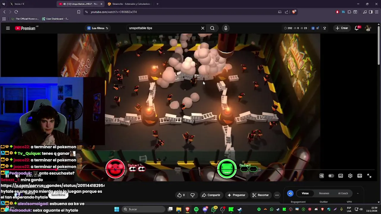Dislike the video

193,195
